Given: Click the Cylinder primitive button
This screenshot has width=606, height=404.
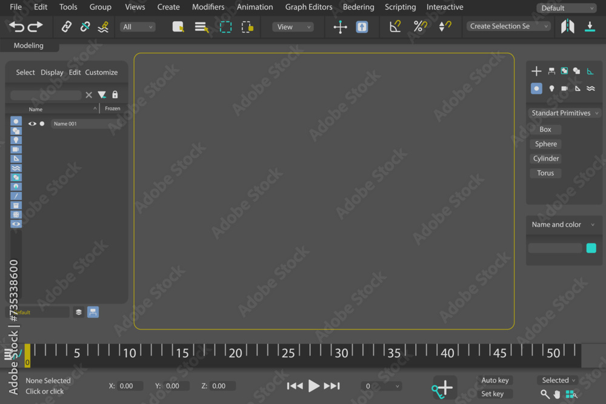Looking at the screenshot, I should click(x=546, y=158).
